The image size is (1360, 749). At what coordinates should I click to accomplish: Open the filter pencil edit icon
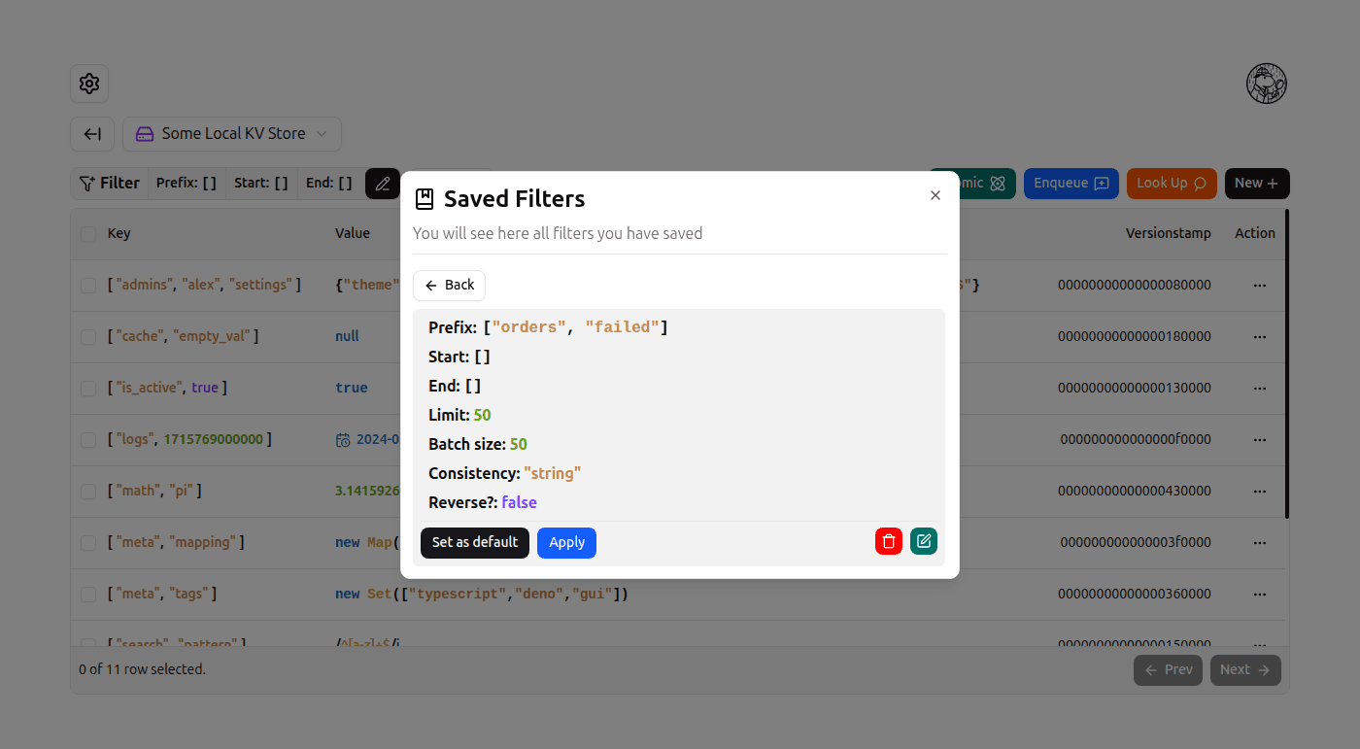click(382, 183)
